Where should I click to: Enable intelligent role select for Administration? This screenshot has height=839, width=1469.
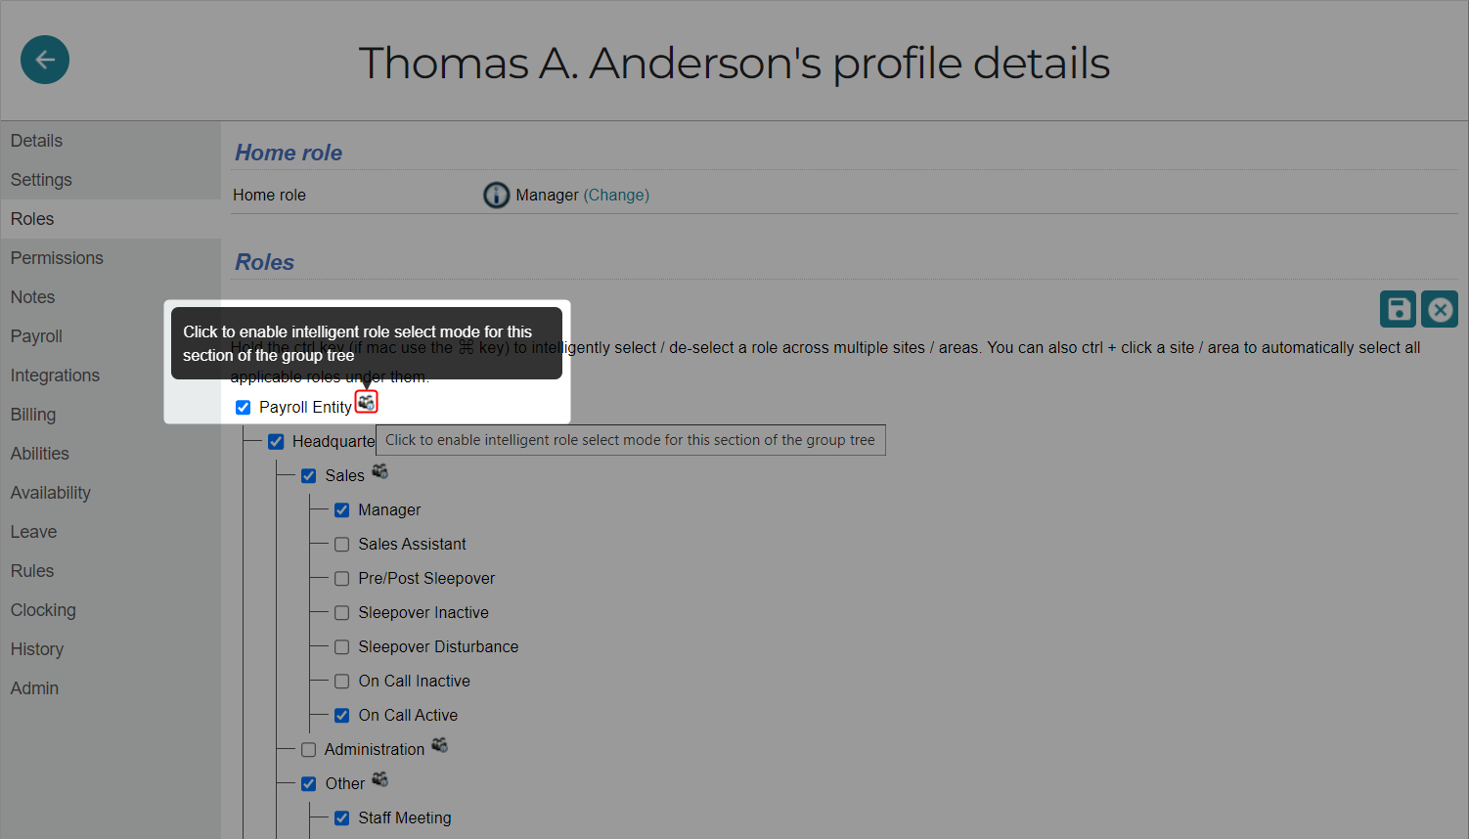(439, 746)
